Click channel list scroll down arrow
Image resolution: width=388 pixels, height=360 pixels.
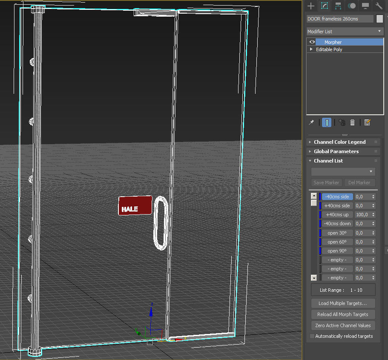[x=314, y=278]
